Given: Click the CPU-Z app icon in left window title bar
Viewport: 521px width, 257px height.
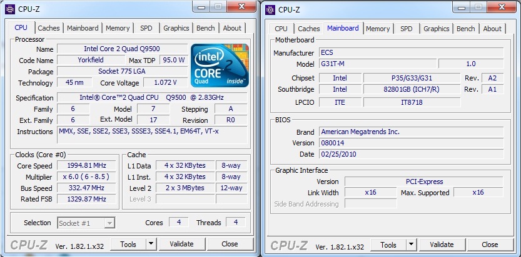Looking at the screenshot, I should click(x=10, y=9).
